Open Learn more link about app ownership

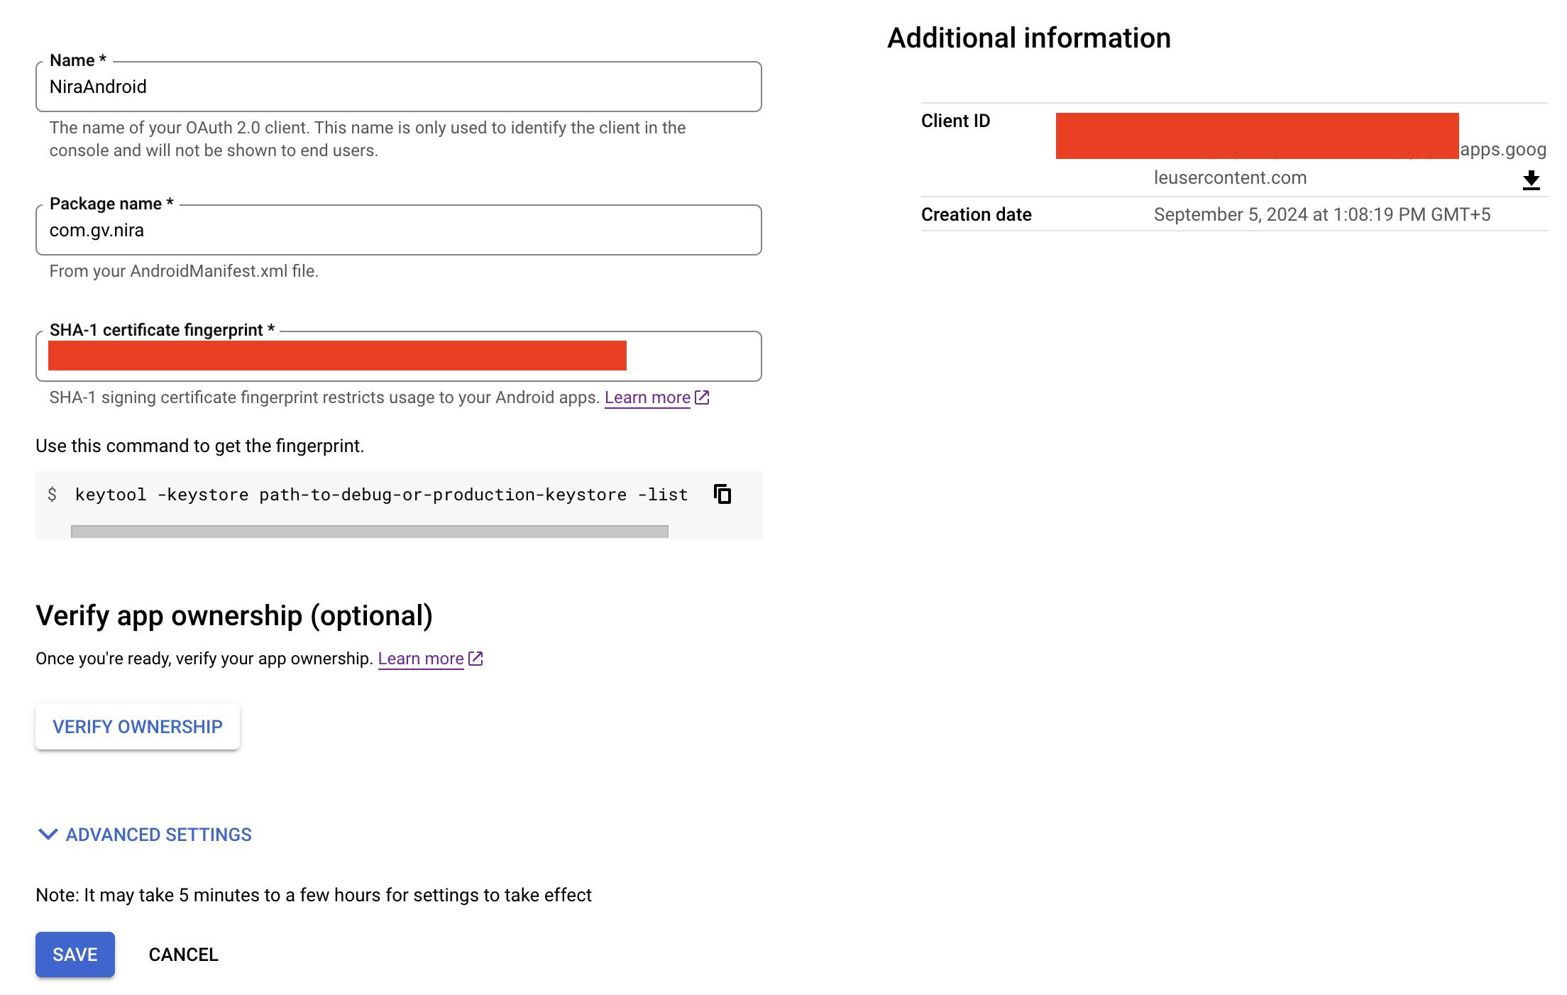point(421,659)
